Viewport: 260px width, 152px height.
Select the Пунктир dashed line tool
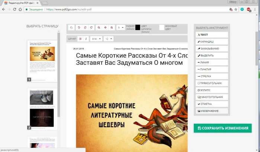212,69
